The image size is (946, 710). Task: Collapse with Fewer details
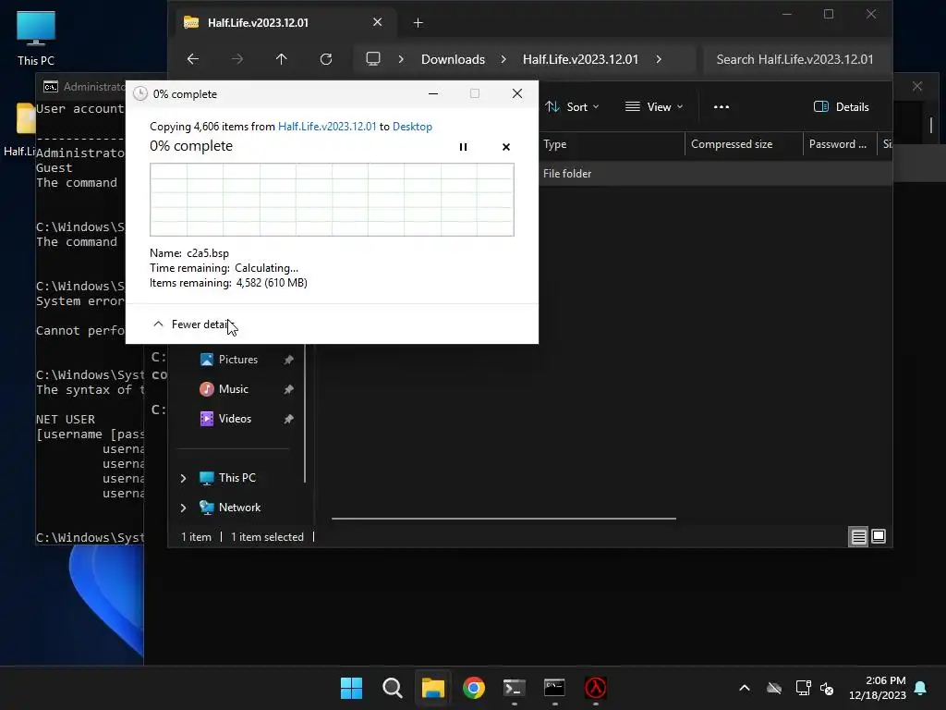(192, 324)
